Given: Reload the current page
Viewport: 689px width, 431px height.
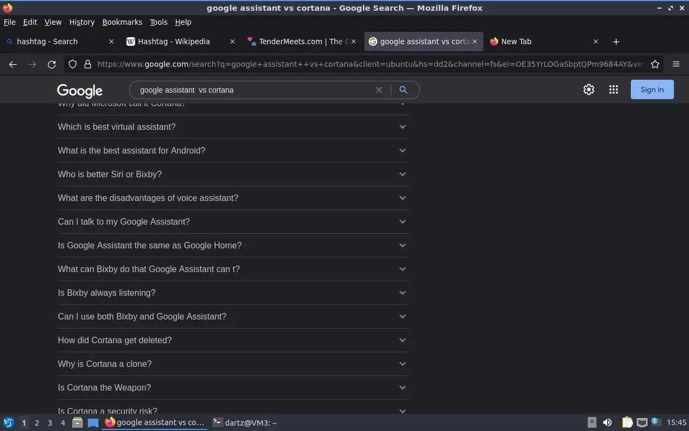Looking at the screenshot, I should tap(52, 64).
